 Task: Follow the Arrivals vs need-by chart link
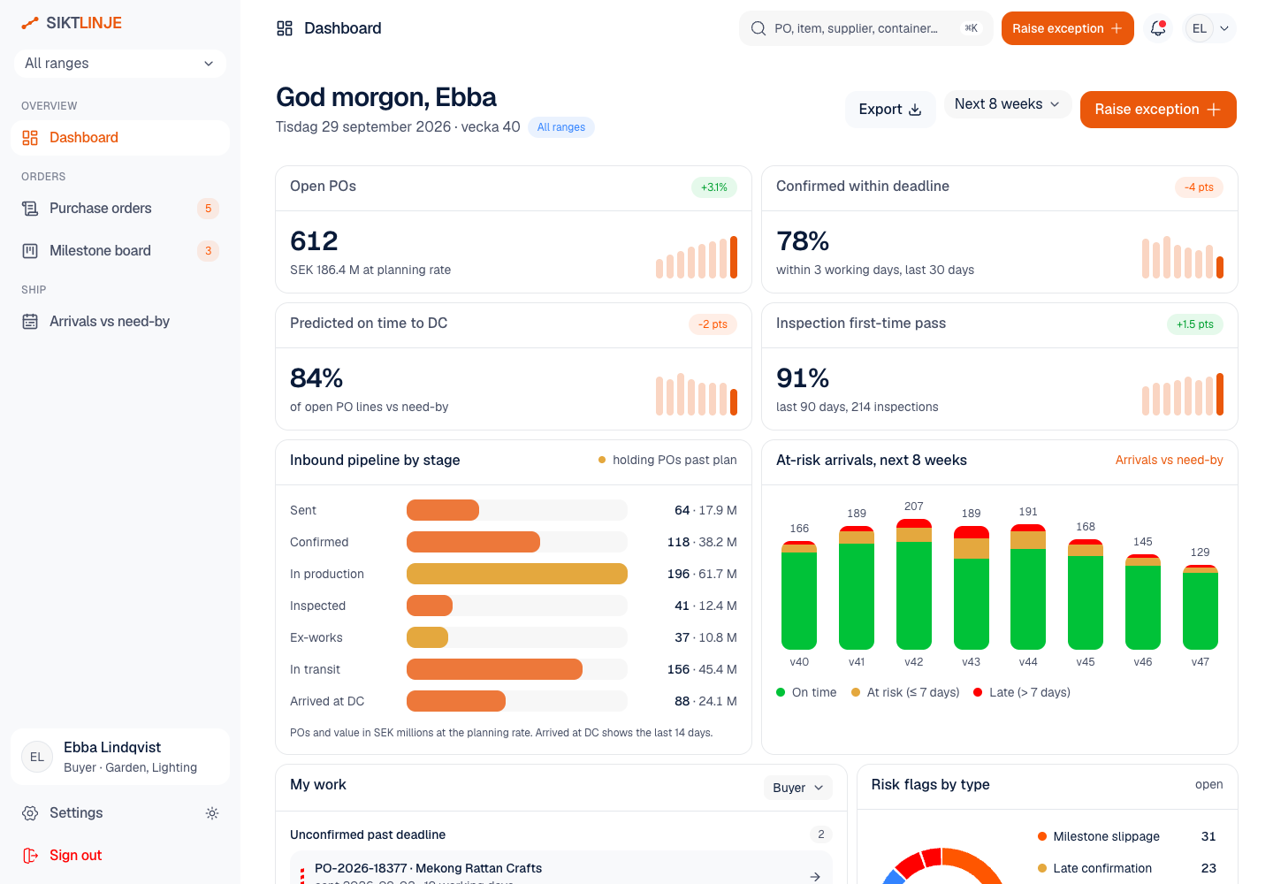point(1169,461)
